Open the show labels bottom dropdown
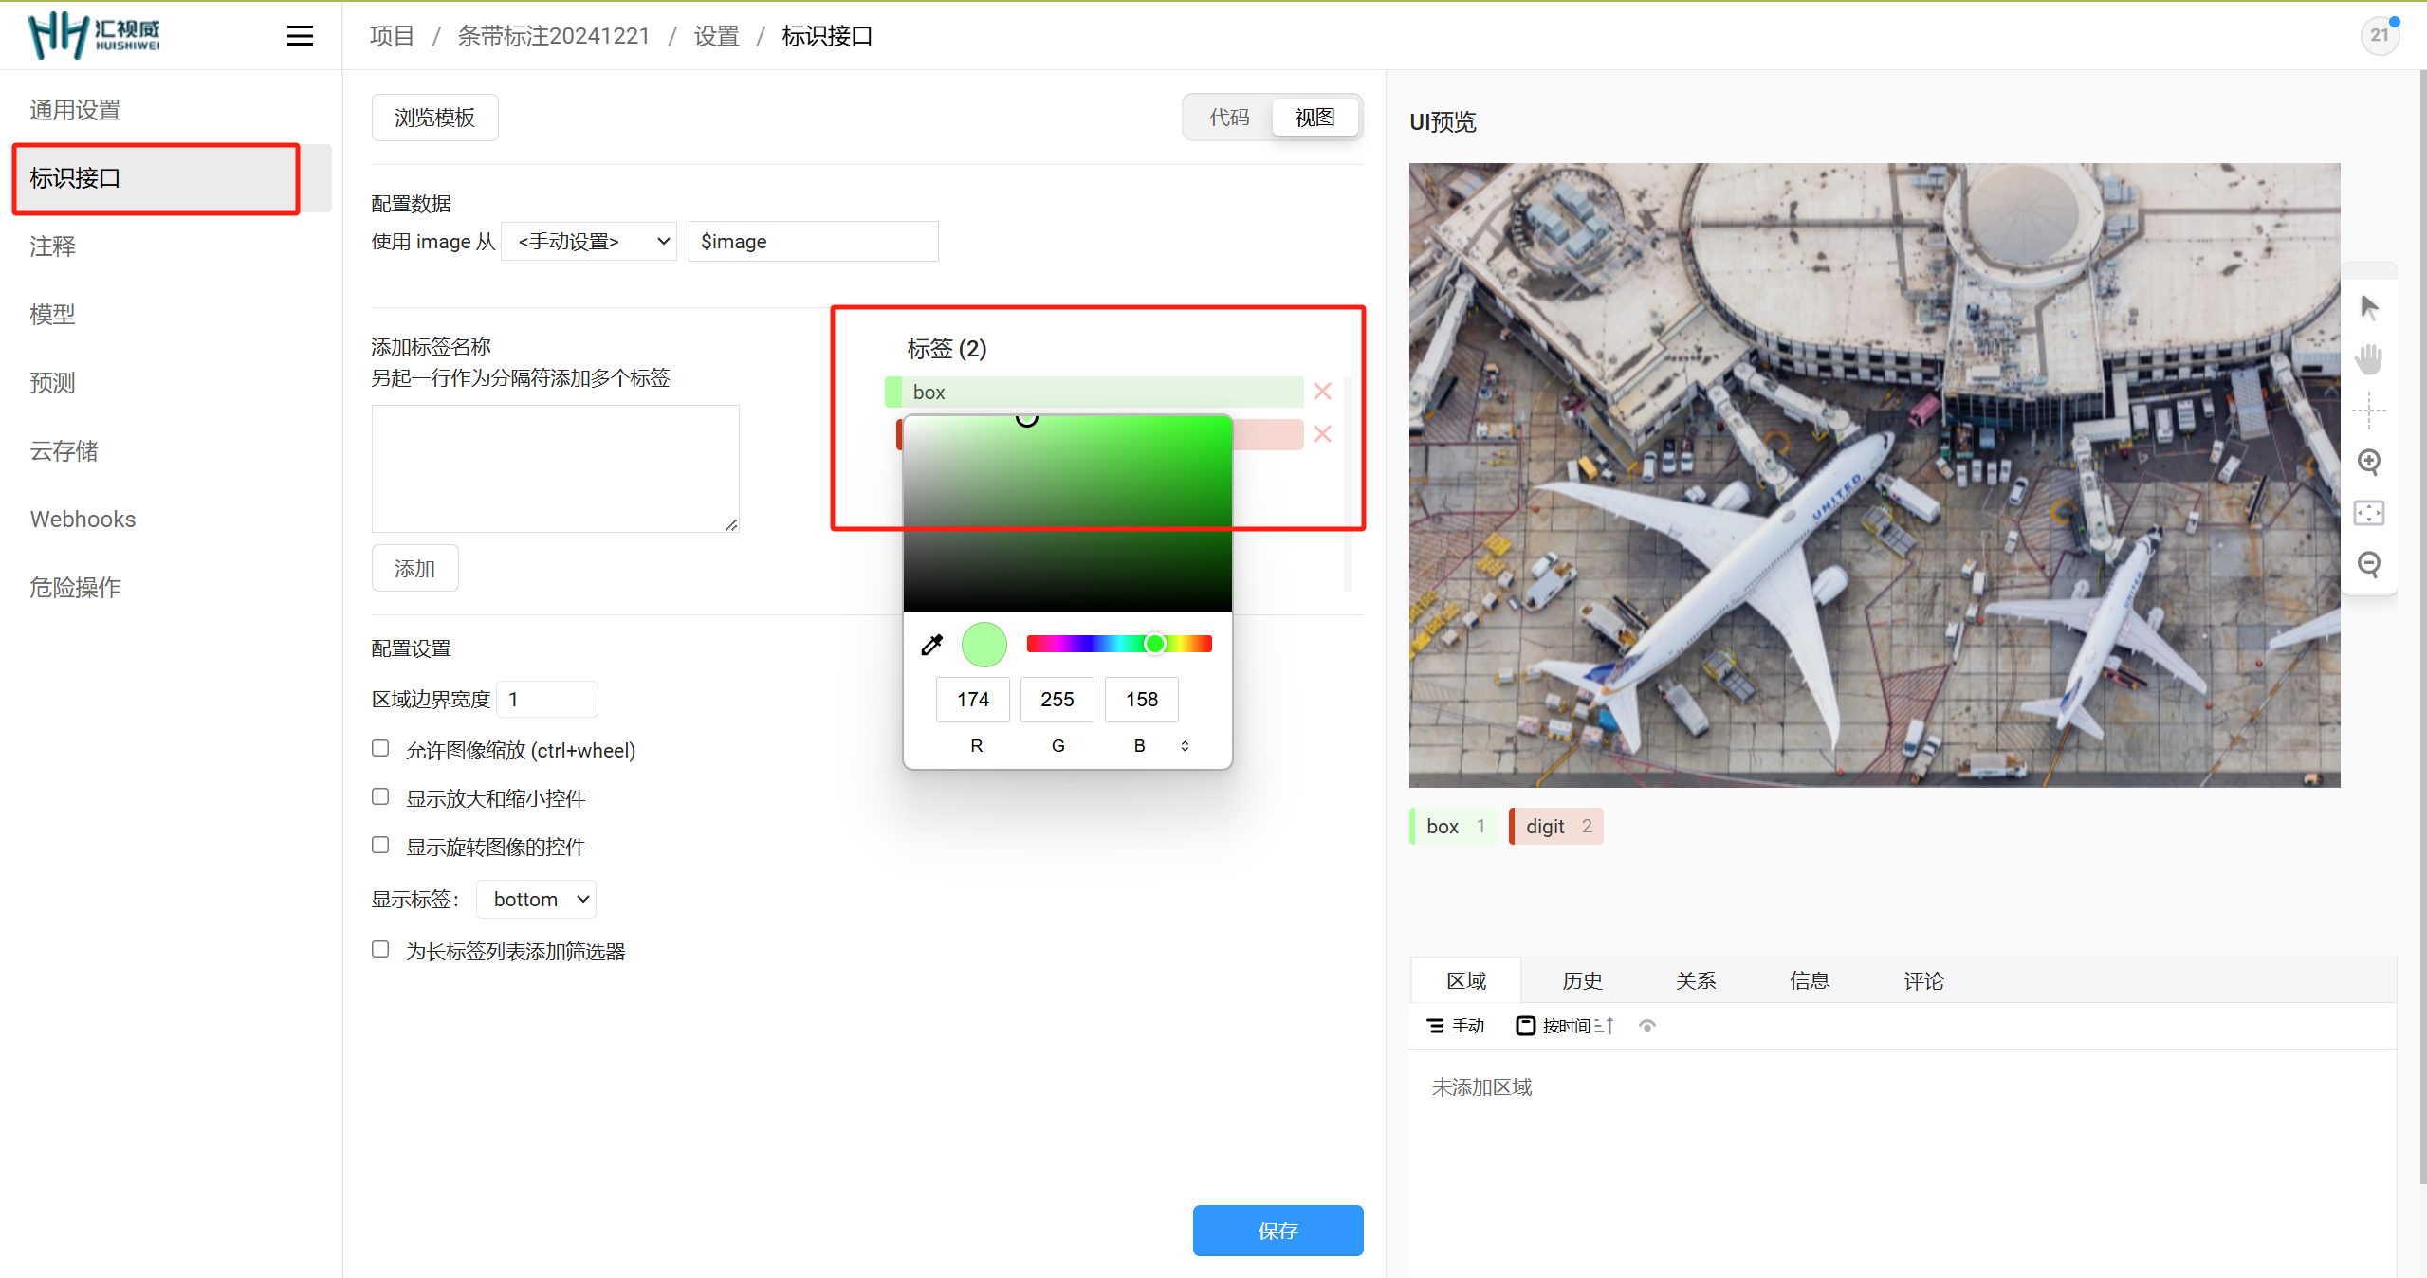Screen dimensions: 2427x1278 click(x=536, y=899)
